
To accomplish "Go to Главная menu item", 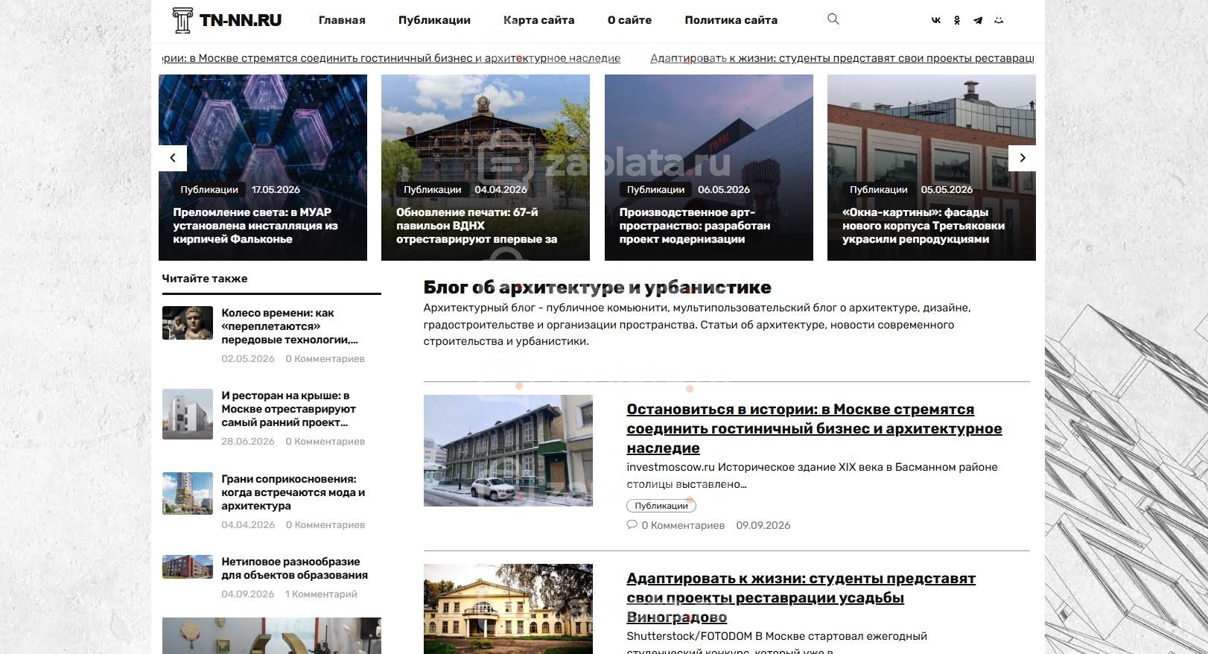I will pyautogui.click(x=342, y=20).
